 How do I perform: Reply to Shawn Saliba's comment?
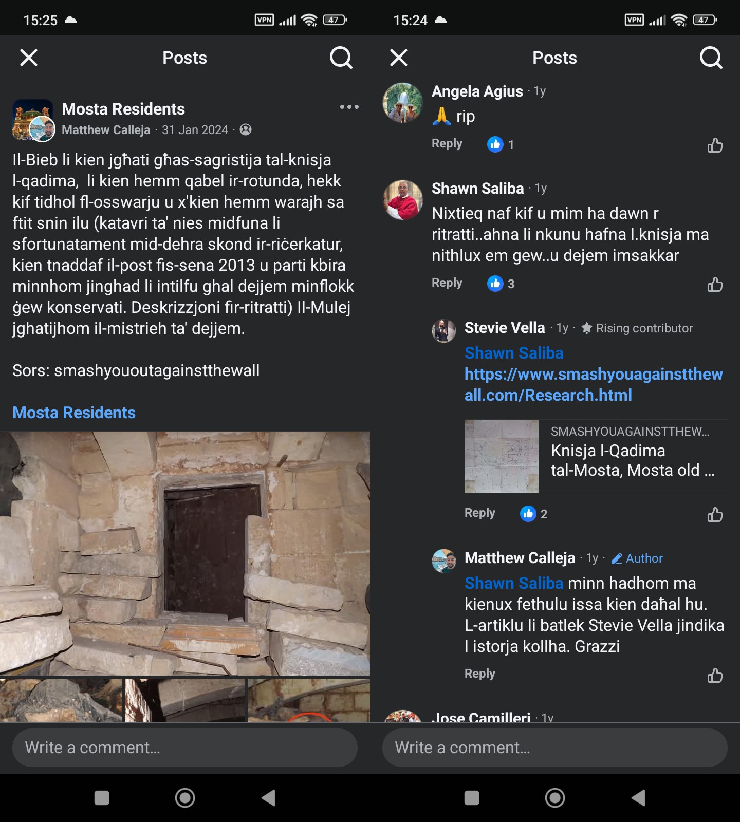tap(447, 283)
